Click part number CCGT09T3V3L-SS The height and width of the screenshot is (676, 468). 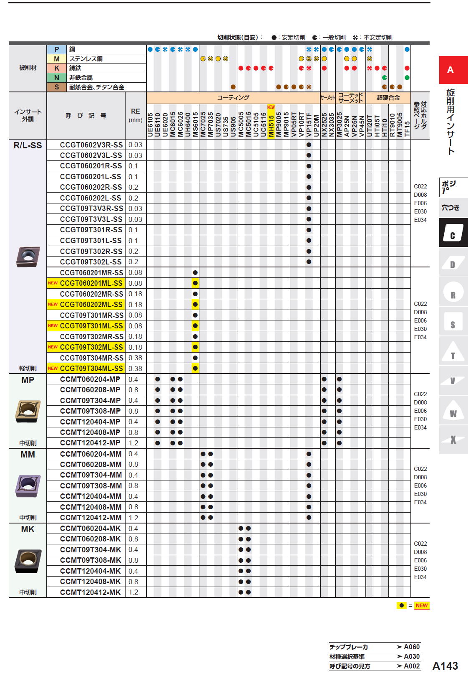[91, 219]
